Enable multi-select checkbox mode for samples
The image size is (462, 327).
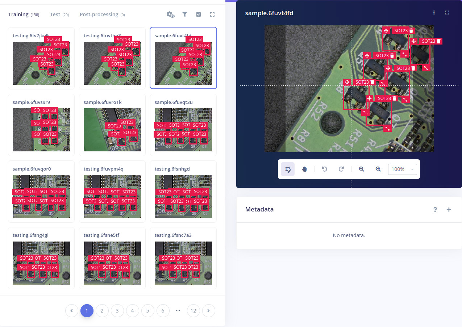click(x=199, y=14)
